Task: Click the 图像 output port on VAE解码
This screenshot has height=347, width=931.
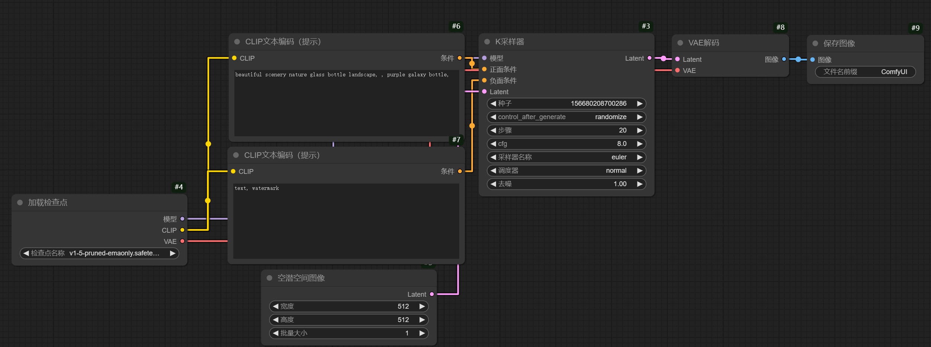Action: point(784,59)
